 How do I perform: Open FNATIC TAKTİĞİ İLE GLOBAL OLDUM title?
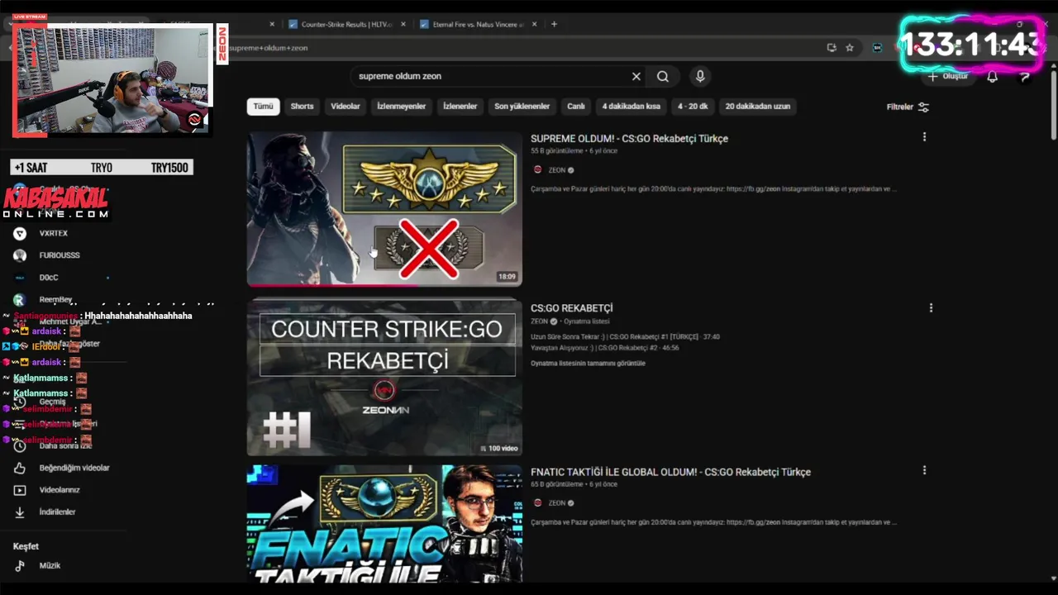pyautogui.click(x=670, y=472)
